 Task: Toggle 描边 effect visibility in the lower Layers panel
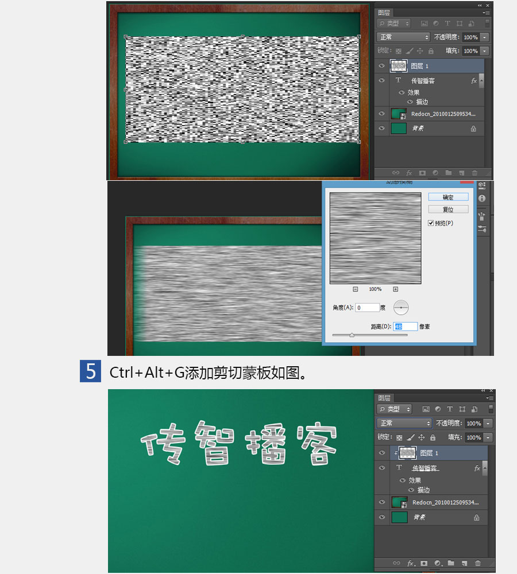click(x=411, y=490)
